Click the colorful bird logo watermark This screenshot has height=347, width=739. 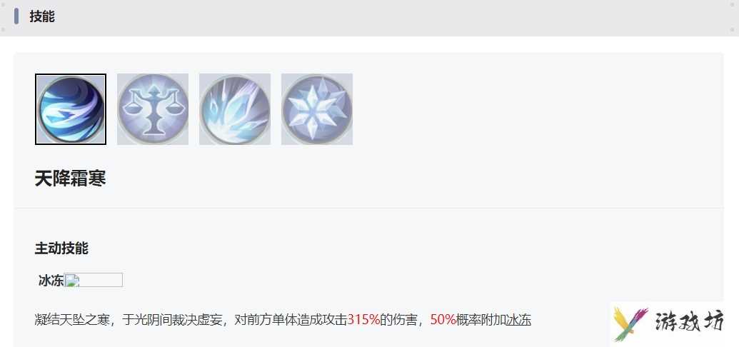630,324
